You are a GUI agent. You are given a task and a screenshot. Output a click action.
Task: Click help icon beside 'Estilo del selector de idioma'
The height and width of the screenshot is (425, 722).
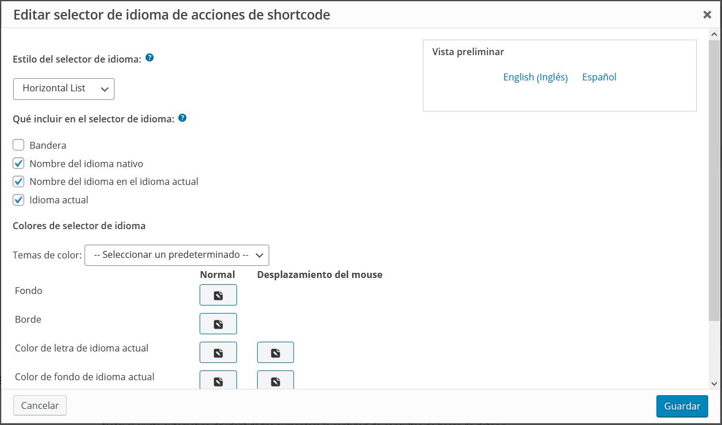point(150,58)
